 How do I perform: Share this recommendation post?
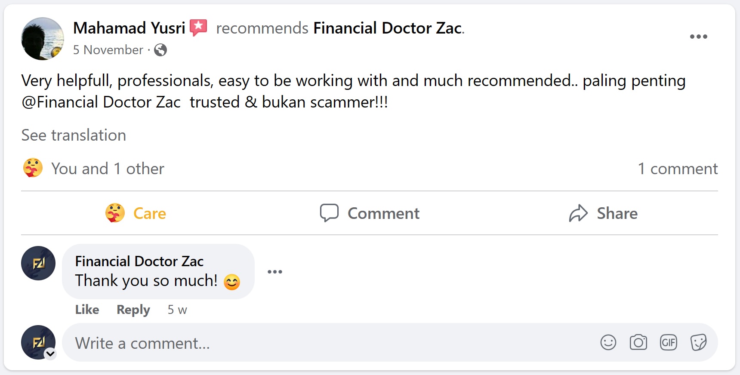pyautogui.click(x=603, y=213)
